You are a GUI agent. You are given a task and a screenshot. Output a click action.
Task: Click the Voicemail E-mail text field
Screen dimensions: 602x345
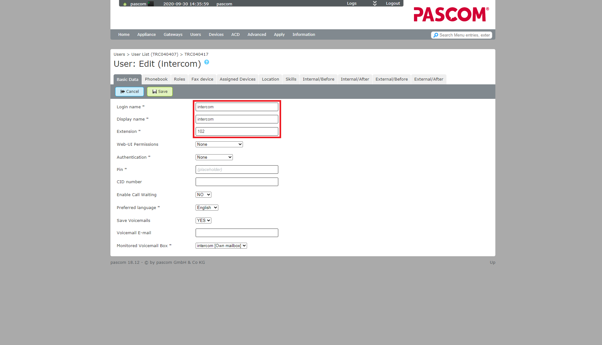pos(237,233)
